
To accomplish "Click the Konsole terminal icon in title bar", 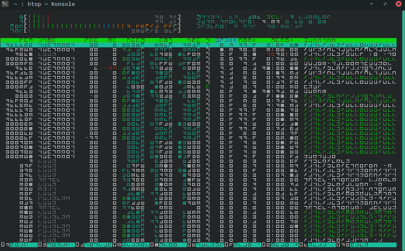I will (5, 4).
